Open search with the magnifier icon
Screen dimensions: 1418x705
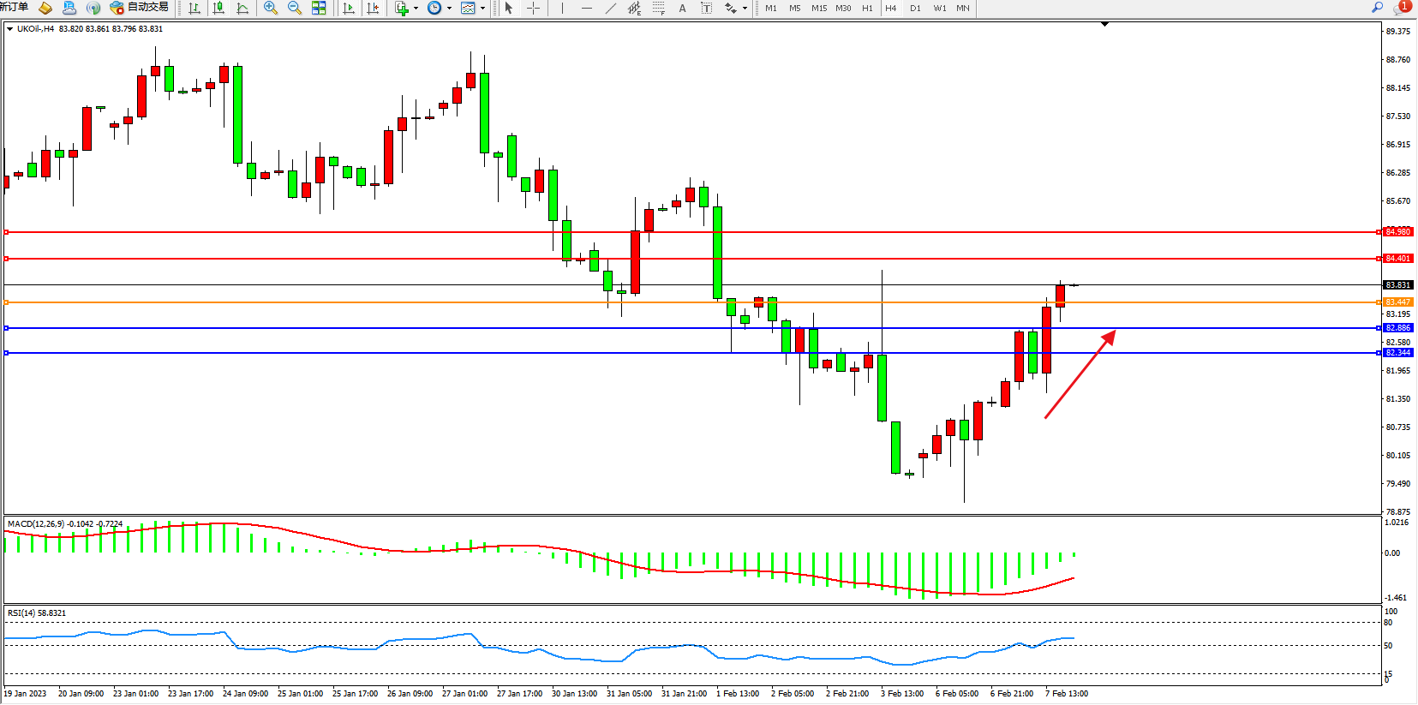[x=1377, y=7]
